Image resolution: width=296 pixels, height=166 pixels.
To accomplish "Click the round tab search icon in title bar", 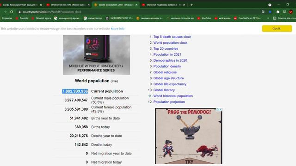I will (x=270, y=5).
